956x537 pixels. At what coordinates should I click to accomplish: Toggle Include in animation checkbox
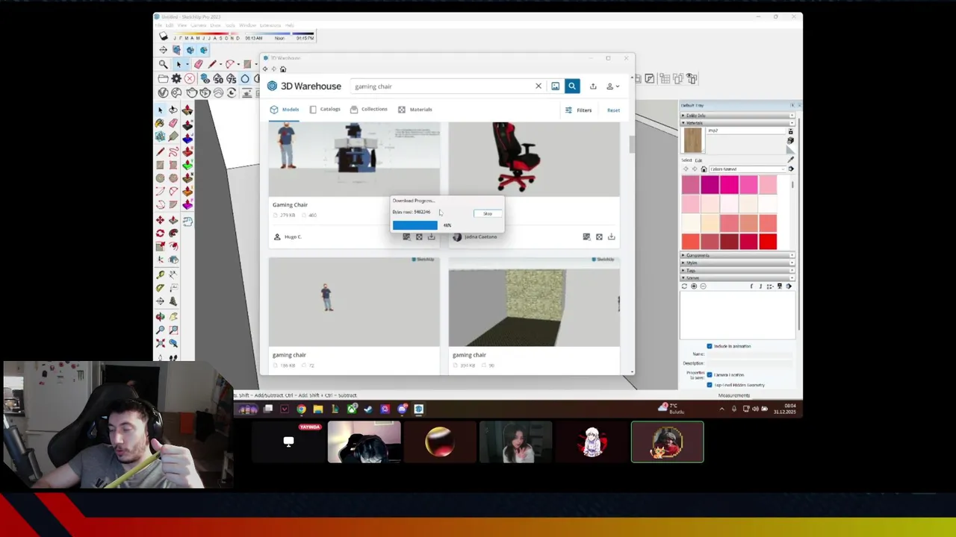(x=710, y=346)
